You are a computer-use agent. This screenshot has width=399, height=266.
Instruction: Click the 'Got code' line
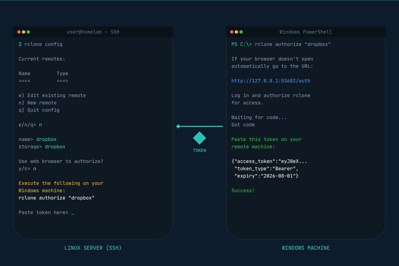(x=243, y=125)
